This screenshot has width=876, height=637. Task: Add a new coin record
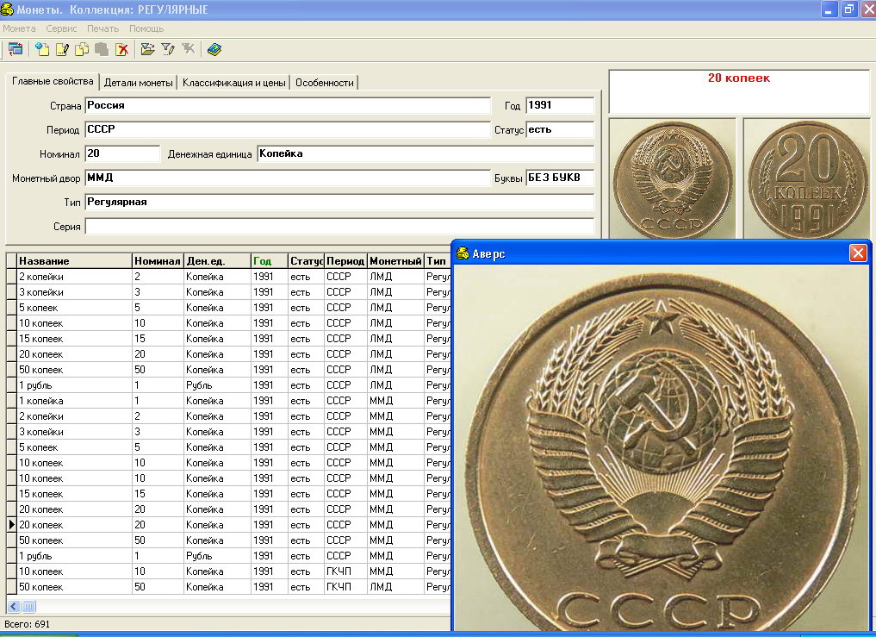tap(42, 49)
